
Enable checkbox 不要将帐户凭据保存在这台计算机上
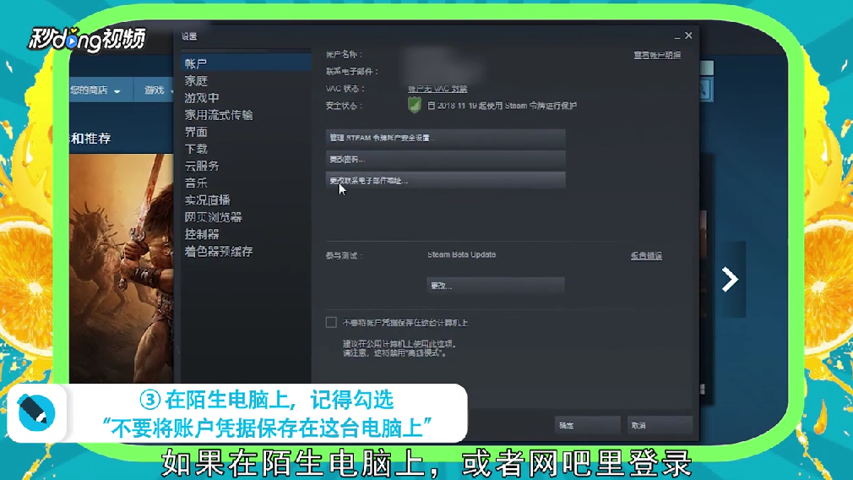tap(331, 322)
